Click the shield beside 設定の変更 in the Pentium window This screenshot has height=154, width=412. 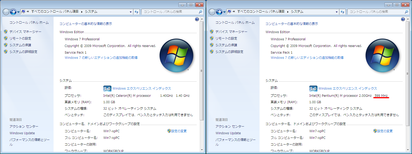(375, 131)
